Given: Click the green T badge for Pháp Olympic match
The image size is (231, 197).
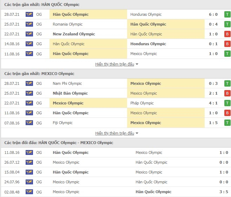Looking at the screenshot, I should (227, 103).
